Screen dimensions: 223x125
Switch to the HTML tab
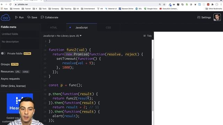54,28
